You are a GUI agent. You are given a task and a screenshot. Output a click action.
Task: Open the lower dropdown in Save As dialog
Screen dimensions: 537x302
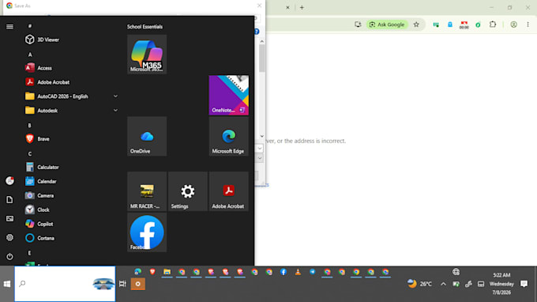pos(260,158)
